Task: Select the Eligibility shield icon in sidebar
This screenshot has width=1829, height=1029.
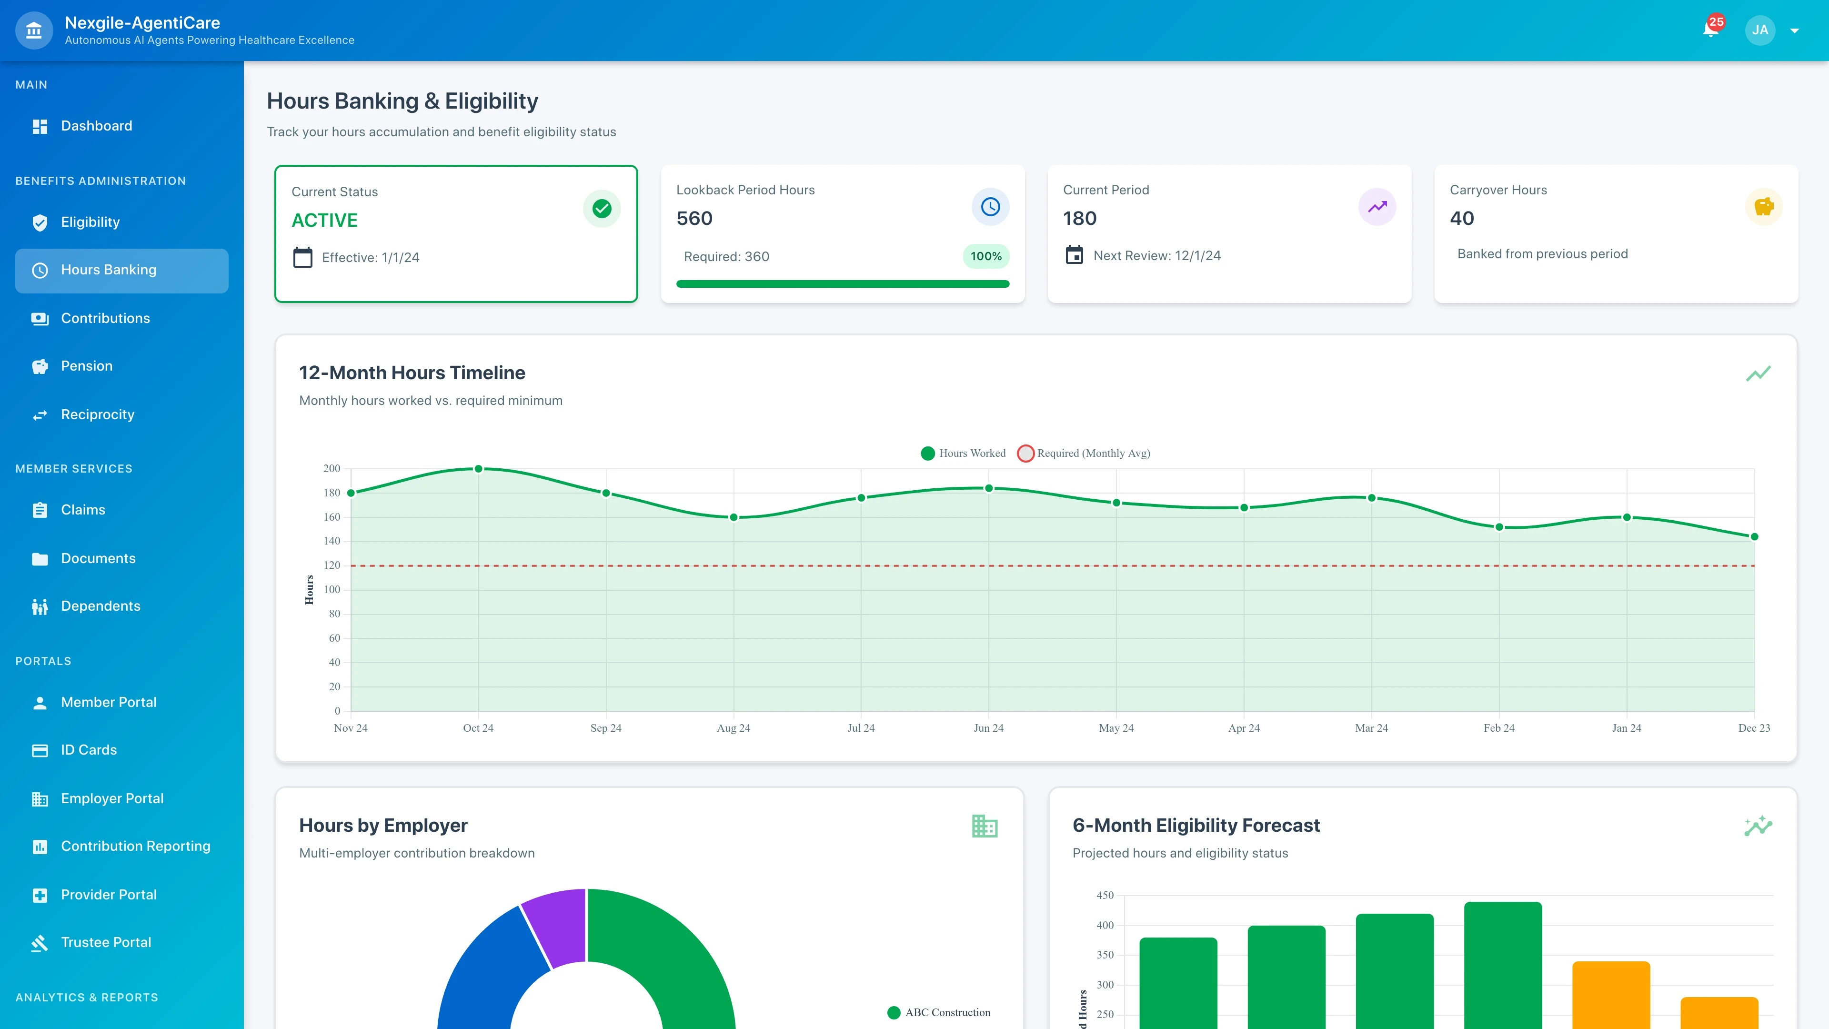Action: pyautogui.click(x=40, y=222)
